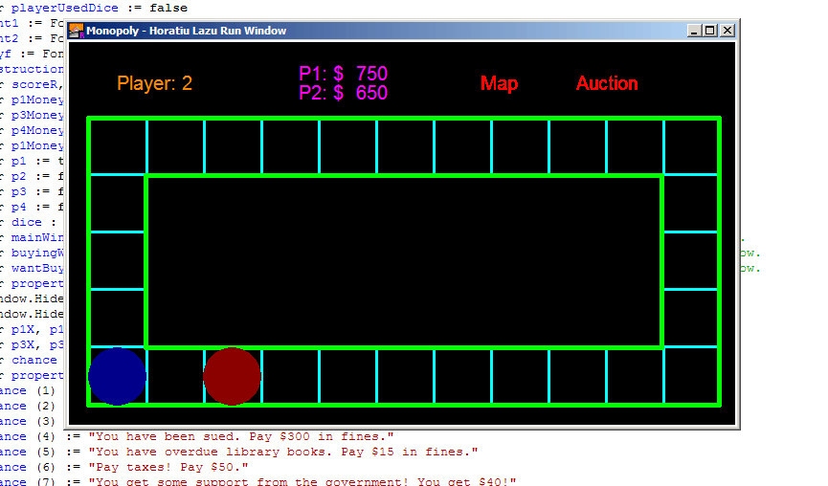Image resolution: width=828 pixels, height=486 pixels.
Task: Select the blue player token
Action: coord(117,376)
